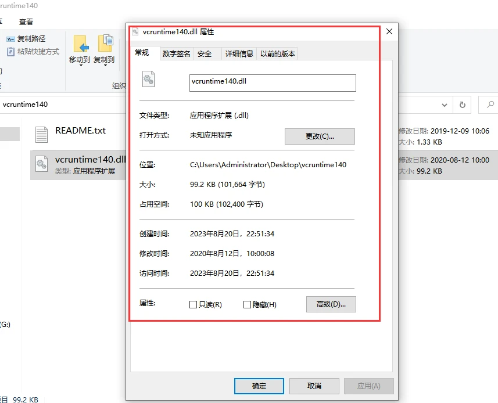Toggle the Read-only (只读) checkbox

coord(193,305)
